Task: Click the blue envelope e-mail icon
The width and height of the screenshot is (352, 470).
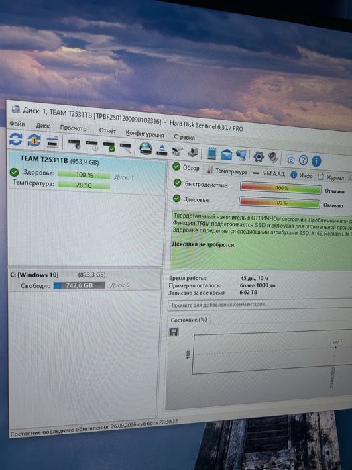Action: (x=227, y=154)
